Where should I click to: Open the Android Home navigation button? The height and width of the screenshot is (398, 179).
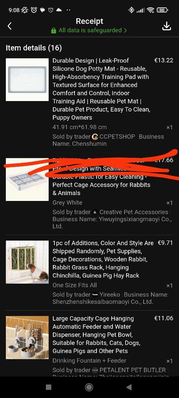[x=89, y=387]
